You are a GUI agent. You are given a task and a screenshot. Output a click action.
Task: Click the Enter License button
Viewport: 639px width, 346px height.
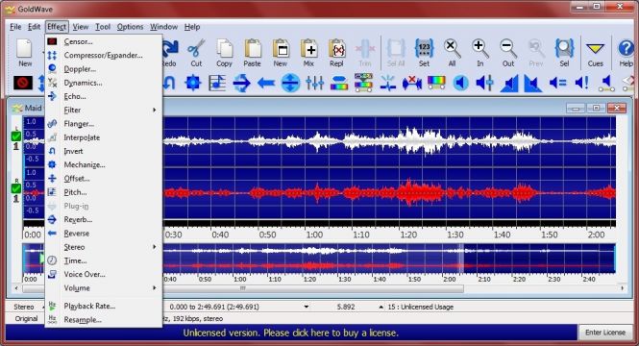(605, 333)
